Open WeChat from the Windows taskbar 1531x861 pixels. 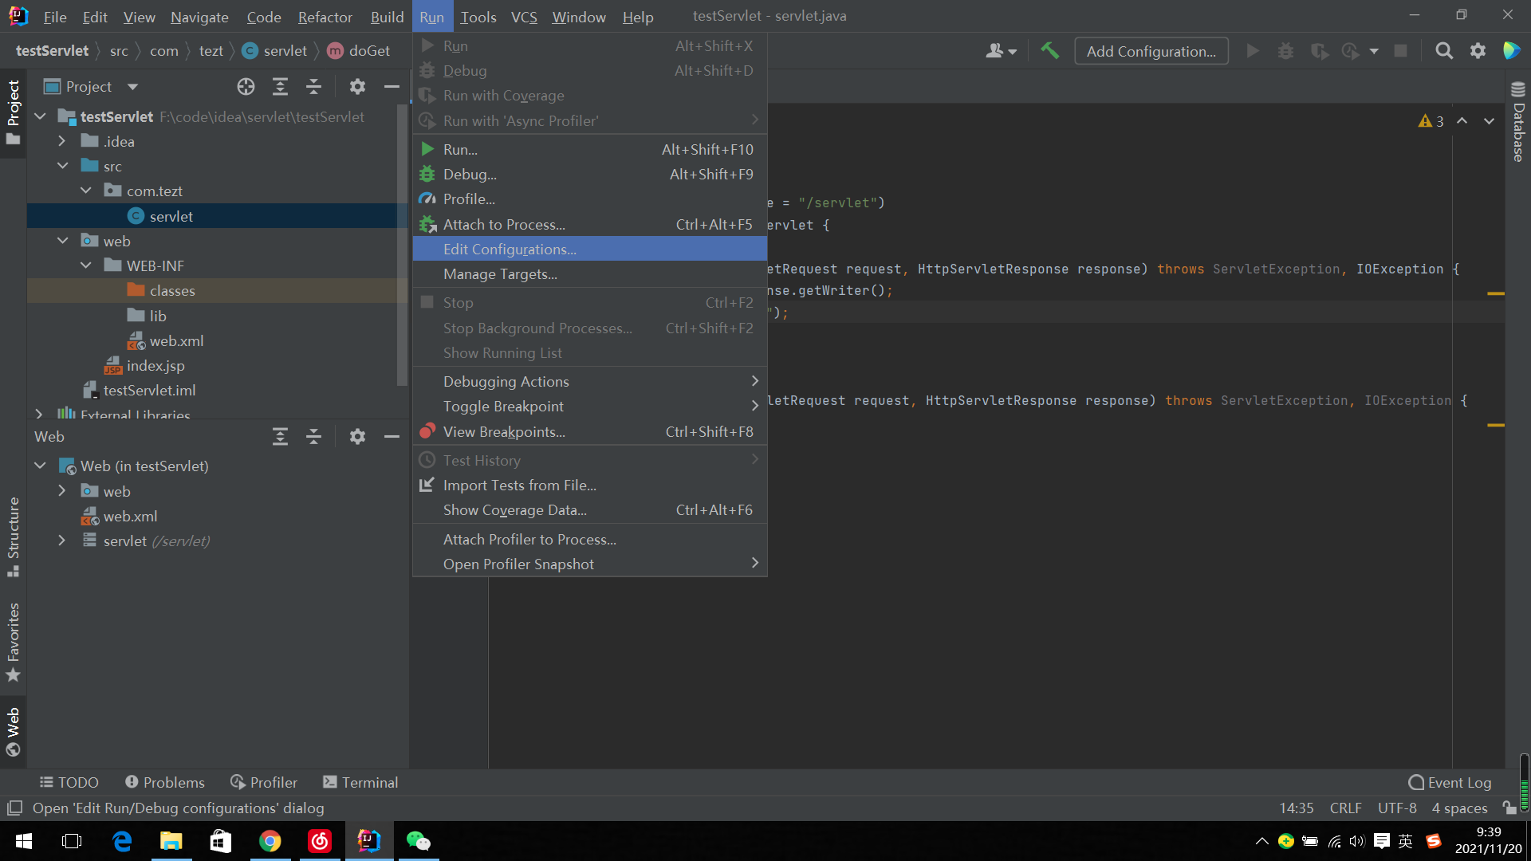click(418, 841)
